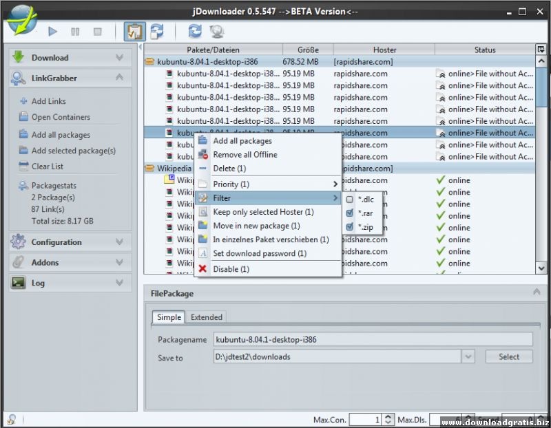Click the update/refresh toolbar icon
The image size is (551, 428).
195,31
